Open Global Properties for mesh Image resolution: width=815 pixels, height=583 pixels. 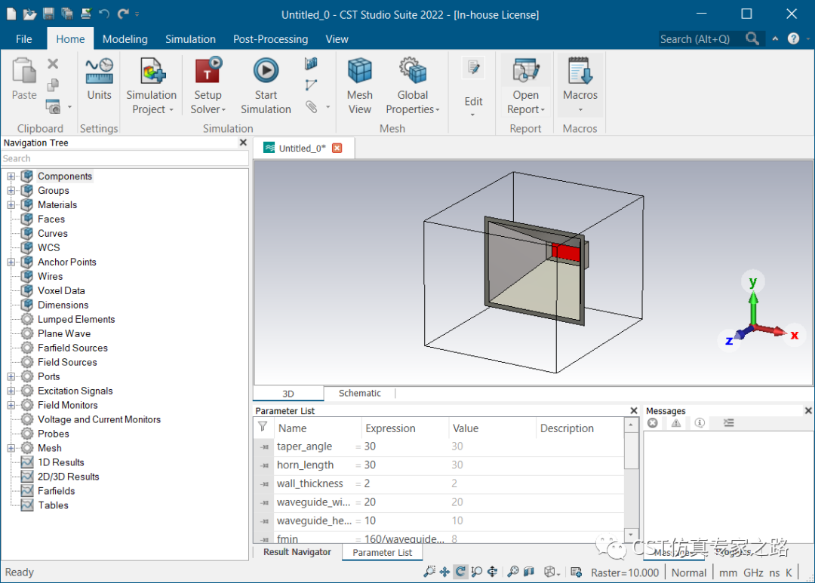click(413, 85)
